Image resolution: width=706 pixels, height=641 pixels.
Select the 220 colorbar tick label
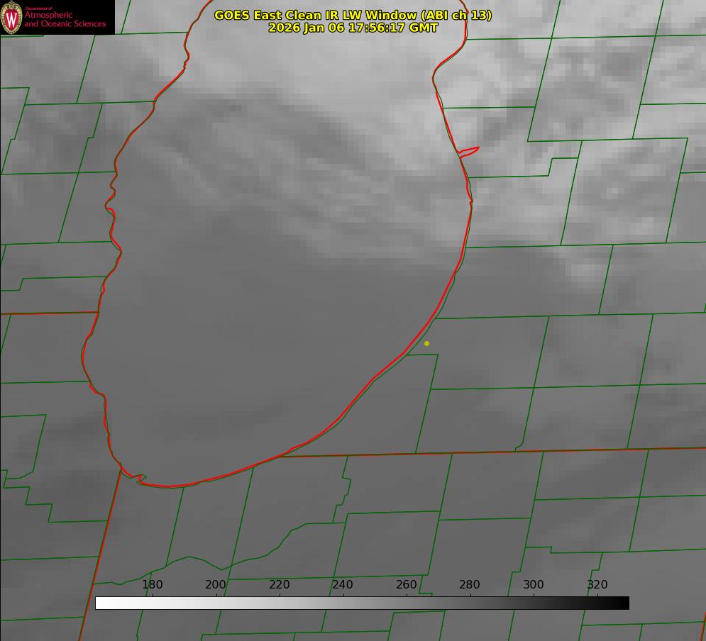point(279,585)
